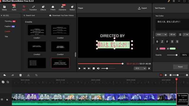189x106 pixels.
Task: Click the opacity 100 % value field
Action: pos(184,55)
